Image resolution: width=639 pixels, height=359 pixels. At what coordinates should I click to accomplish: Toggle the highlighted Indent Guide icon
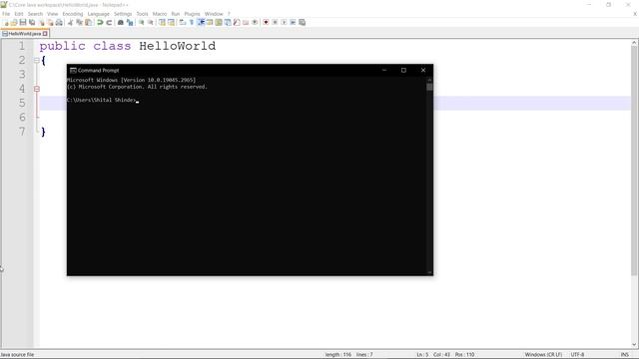(x=201, y=22)
